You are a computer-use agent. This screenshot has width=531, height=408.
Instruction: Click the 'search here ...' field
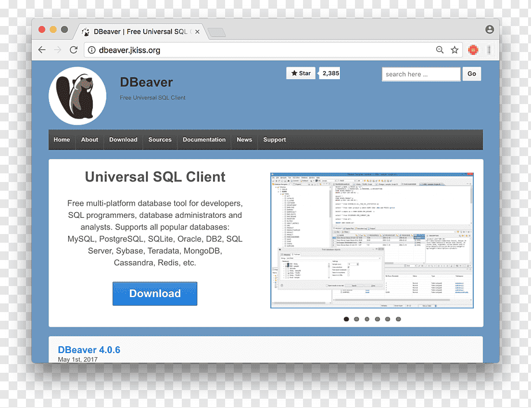coord(421,74)
